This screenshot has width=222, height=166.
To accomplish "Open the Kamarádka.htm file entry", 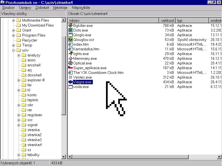I will click(x=86, y=49).
